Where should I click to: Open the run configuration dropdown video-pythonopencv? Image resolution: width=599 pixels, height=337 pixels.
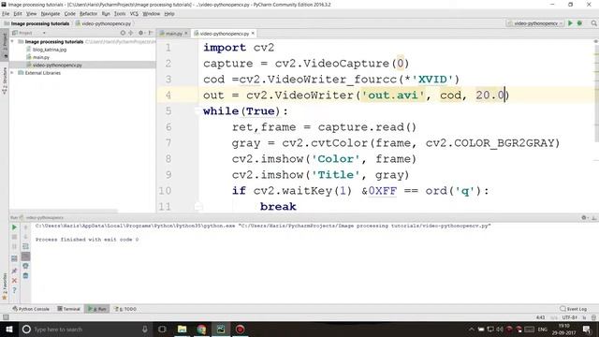click(534, 23)
